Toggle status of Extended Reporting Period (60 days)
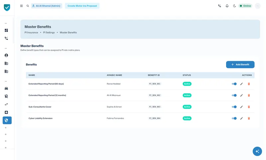Image resolution: width=266 pixels, height=160 pixels. 234,84
